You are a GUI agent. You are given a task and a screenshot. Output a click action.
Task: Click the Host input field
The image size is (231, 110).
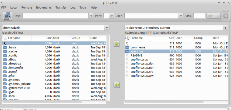coord(55,16)
